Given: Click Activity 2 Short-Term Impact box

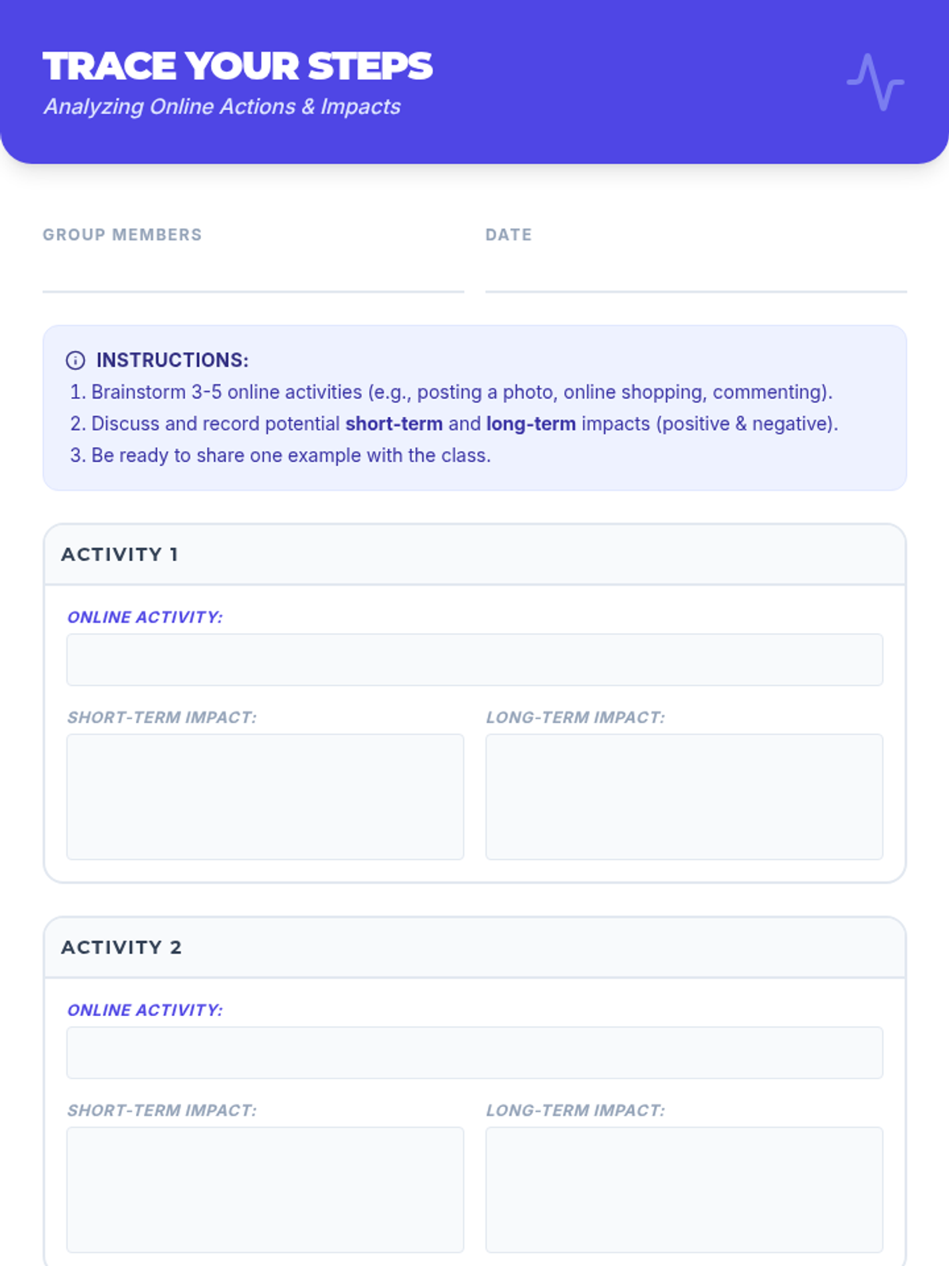Looking at the screenshot, I should [x=265, y=1189].
